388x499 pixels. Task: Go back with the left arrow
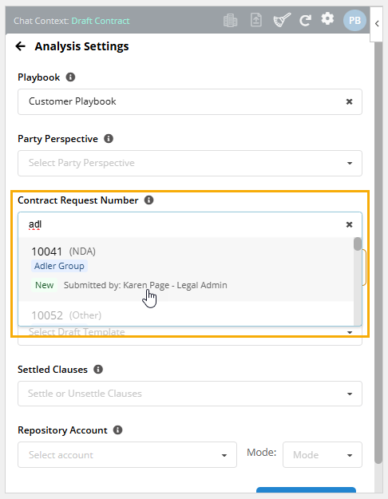pyautogui.click(x=21, y=46)
